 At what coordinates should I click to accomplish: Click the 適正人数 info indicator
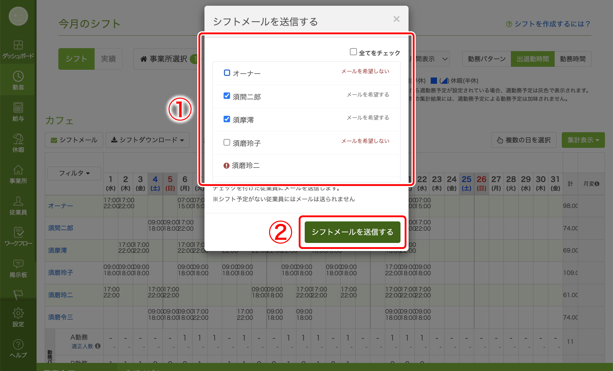[x=97, y=346]
